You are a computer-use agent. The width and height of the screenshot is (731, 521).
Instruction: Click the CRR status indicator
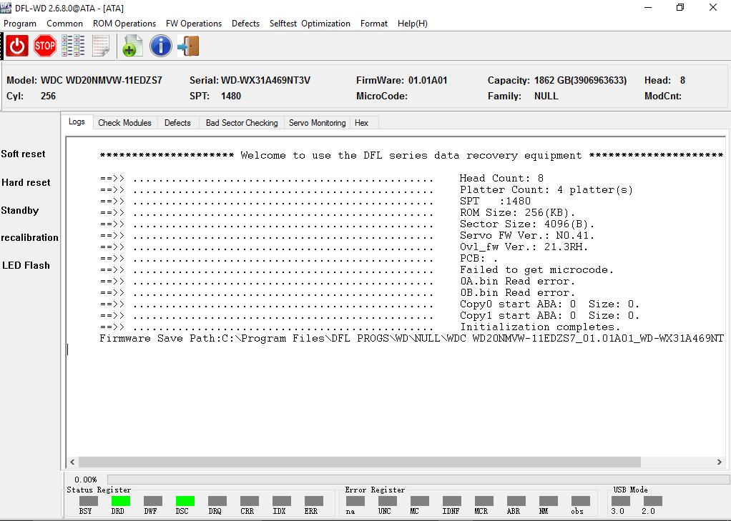pyautogui.click(x=250, y=501)
